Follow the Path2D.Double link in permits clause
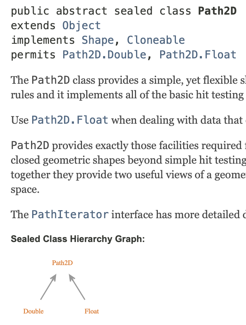Image resolution: width=246 pixels, height=325 pixels. click(x=104, y=55)
